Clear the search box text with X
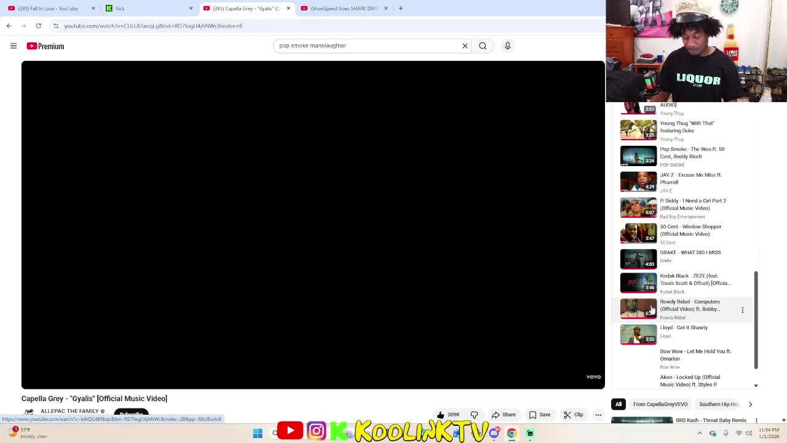787x443 pixels. tap(465, 46)
